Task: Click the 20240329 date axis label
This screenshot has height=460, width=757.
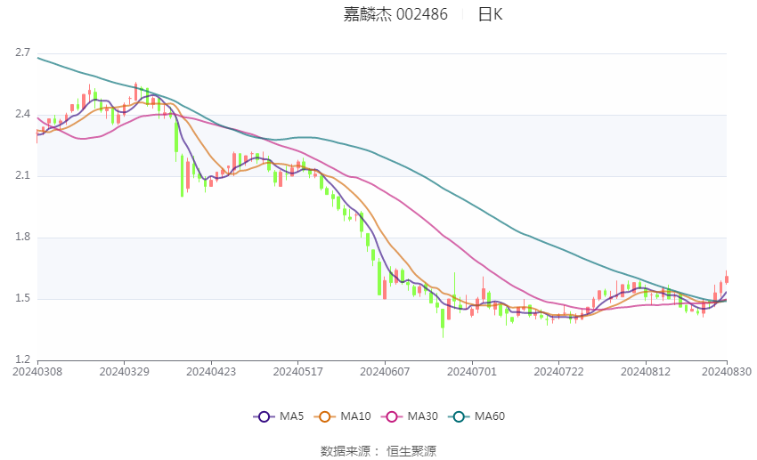Action: pyautogui.click(x=124, y=372)
